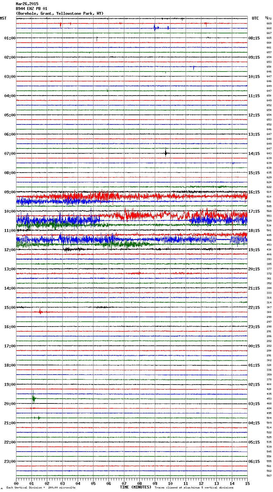Click the 22:15 UTC time label

tap(254, 308)
